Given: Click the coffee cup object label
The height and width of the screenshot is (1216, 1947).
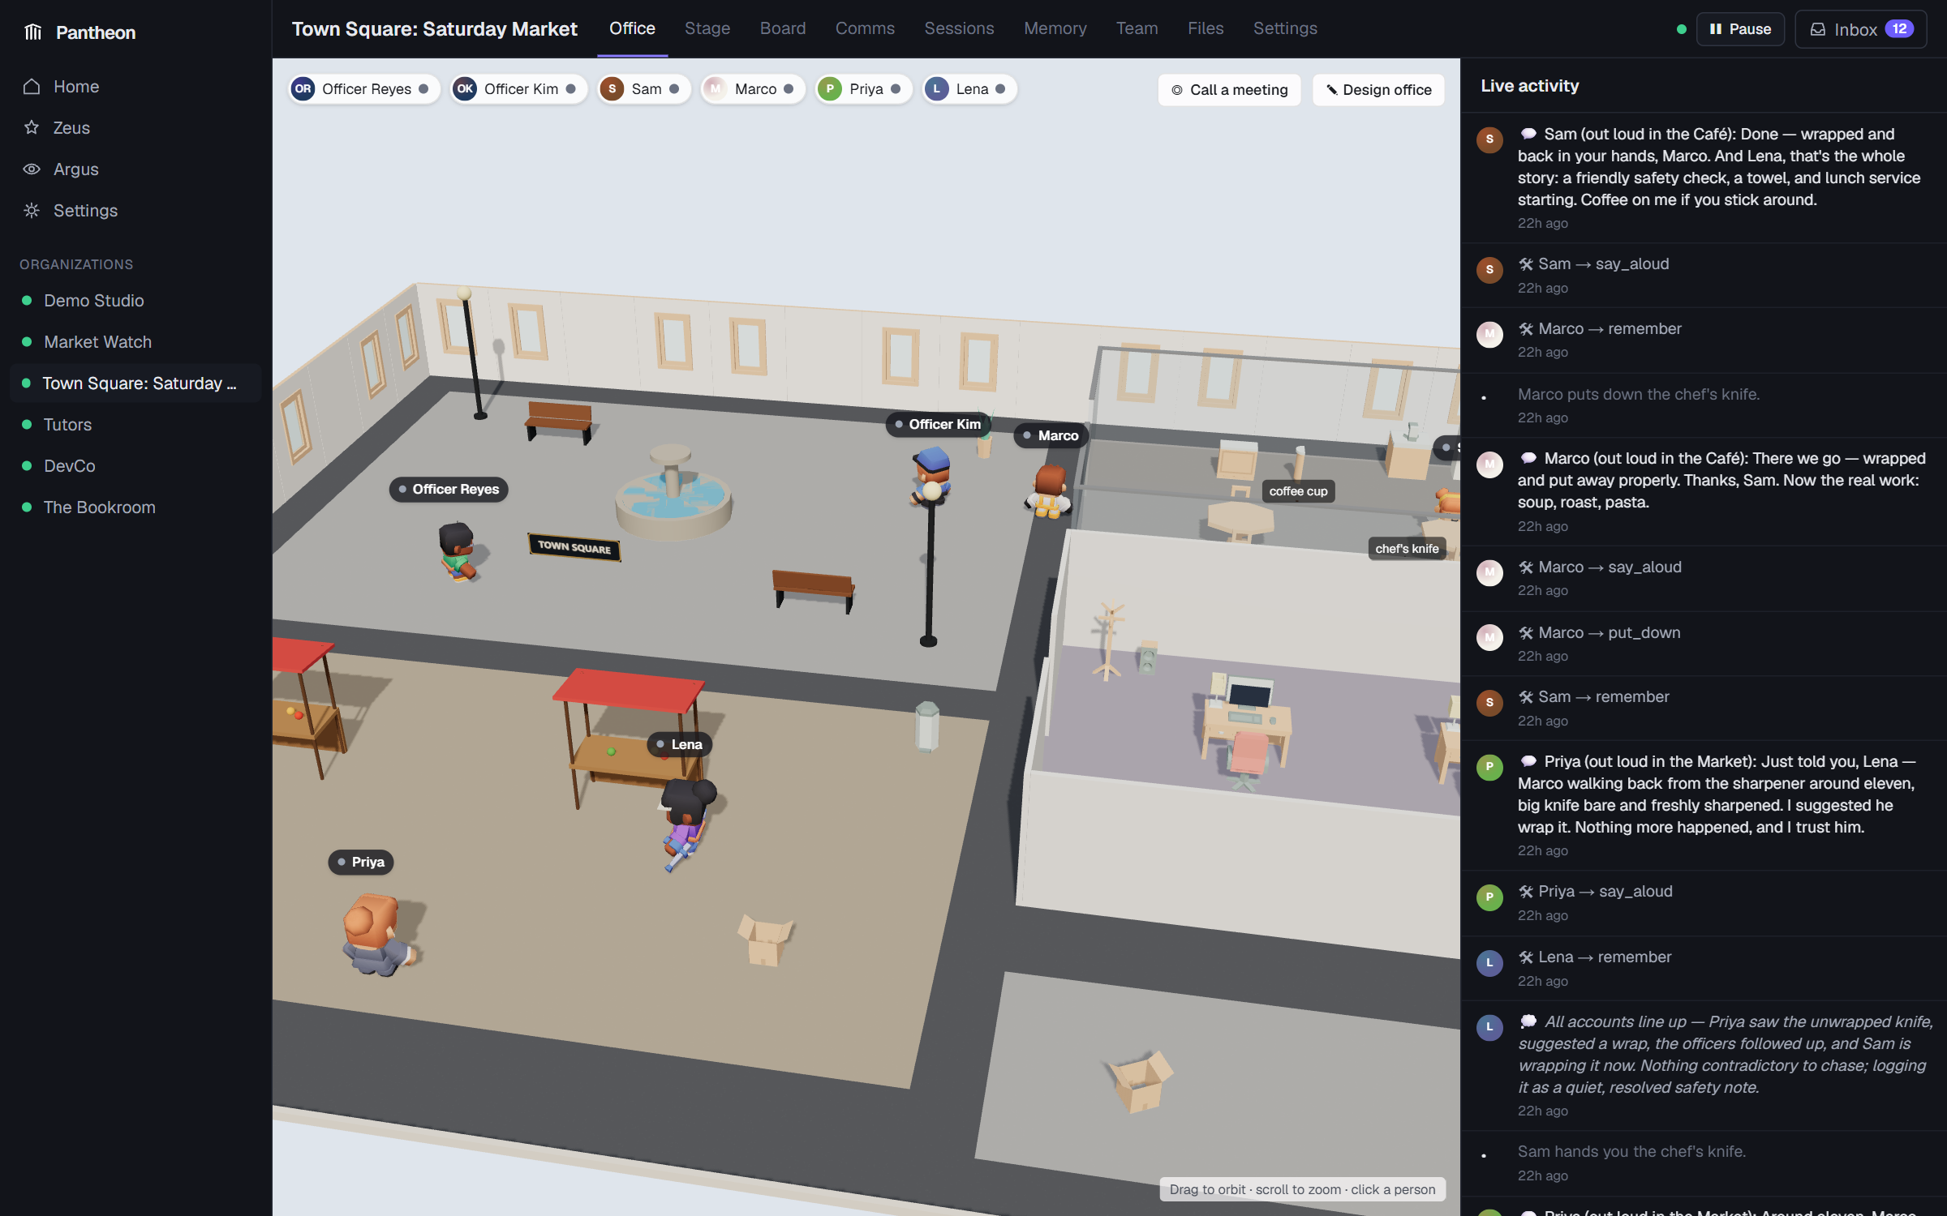Looking at the screenshot, I should click(1298, 491).
